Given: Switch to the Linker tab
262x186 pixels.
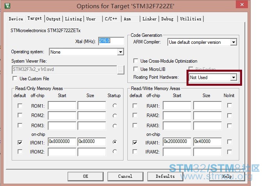Looking at the screenshot, I should pos(149,19).
